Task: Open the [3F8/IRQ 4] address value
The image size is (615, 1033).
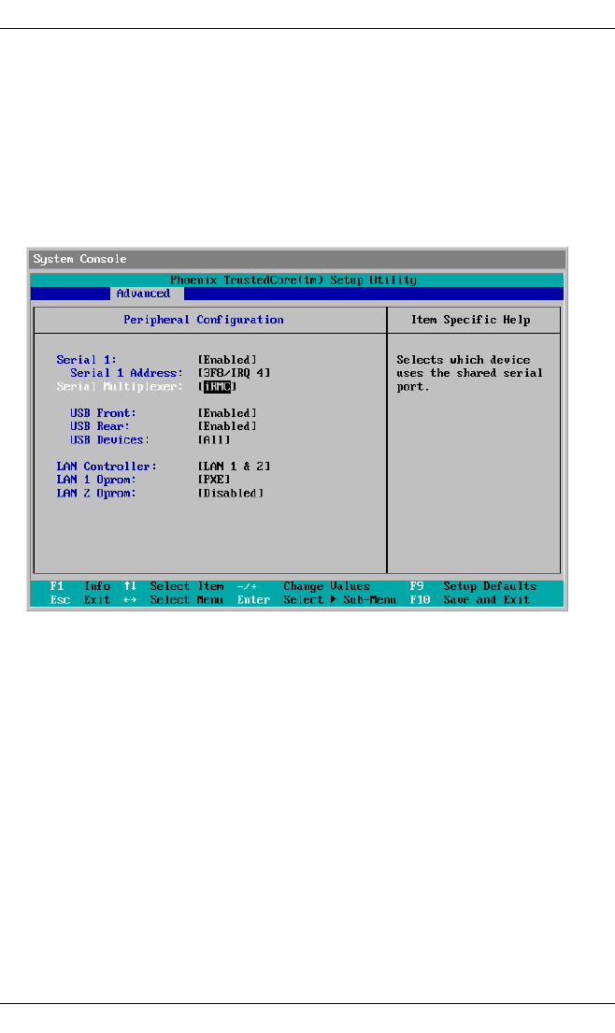Action: tap(234, 373)
